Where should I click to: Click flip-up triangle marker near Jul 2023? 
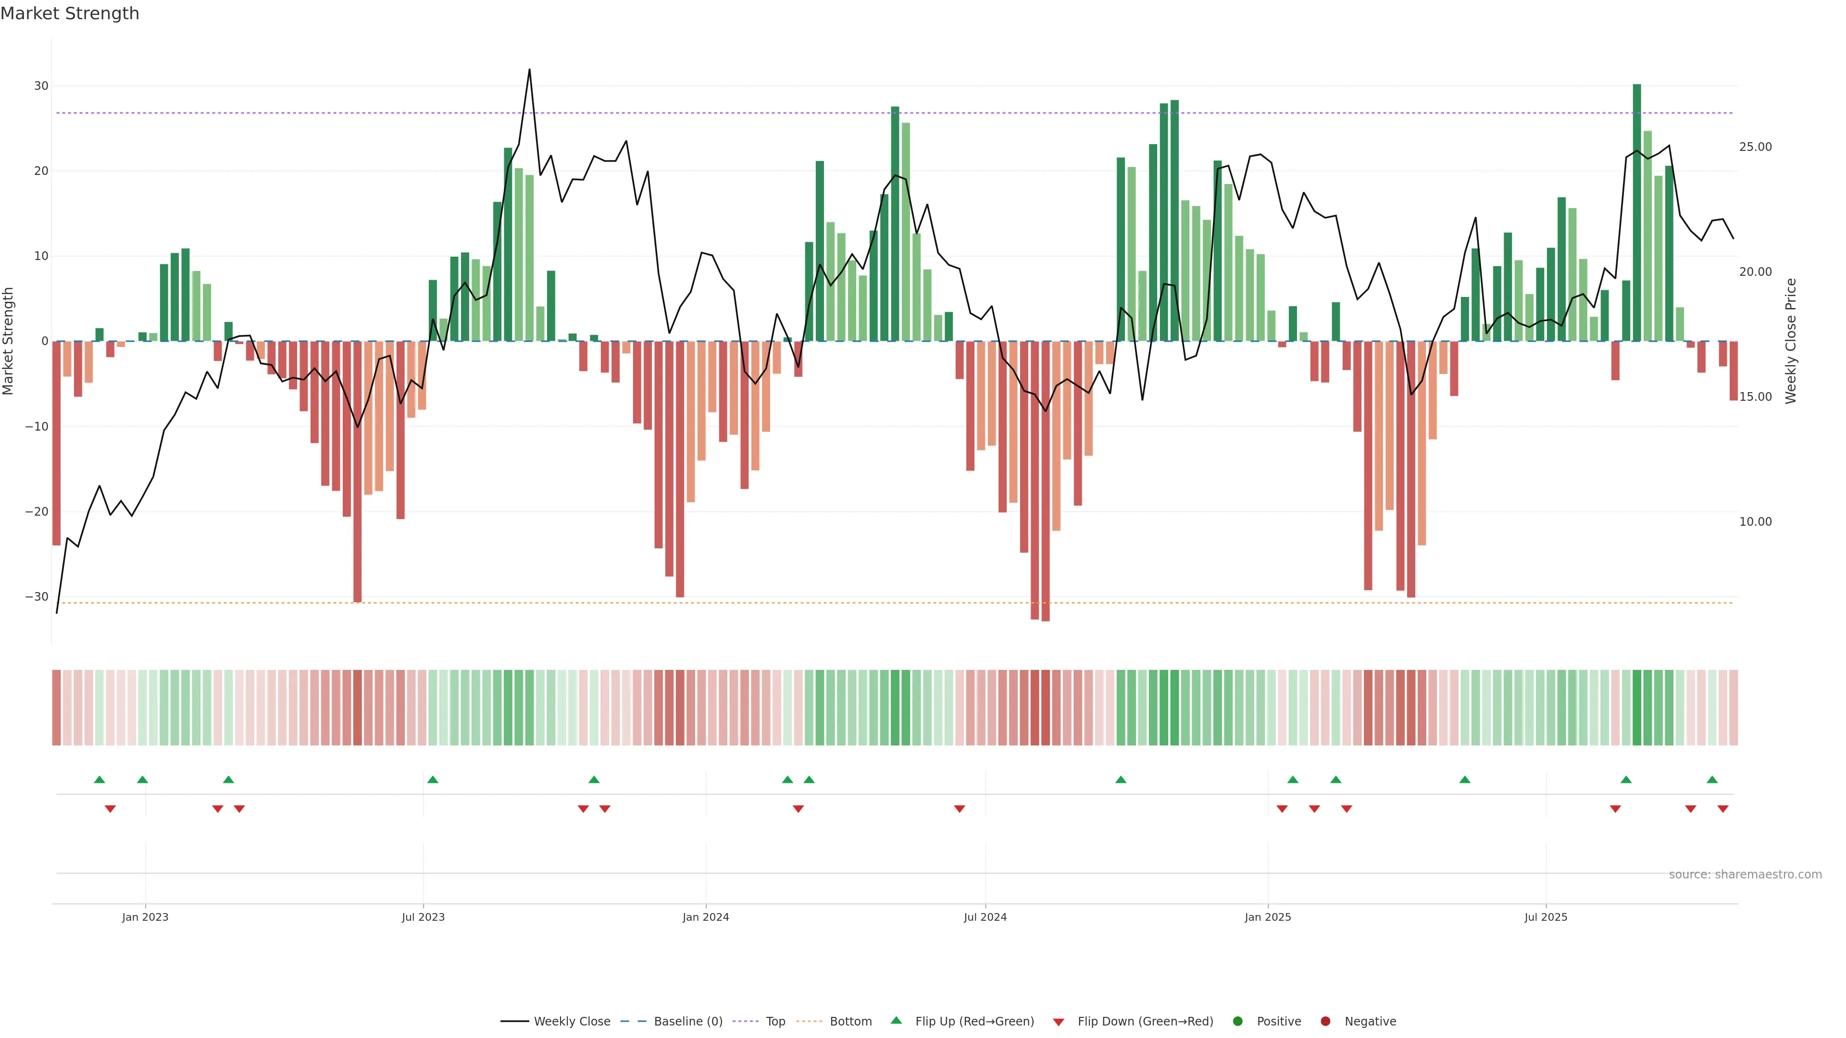[433, 779]
